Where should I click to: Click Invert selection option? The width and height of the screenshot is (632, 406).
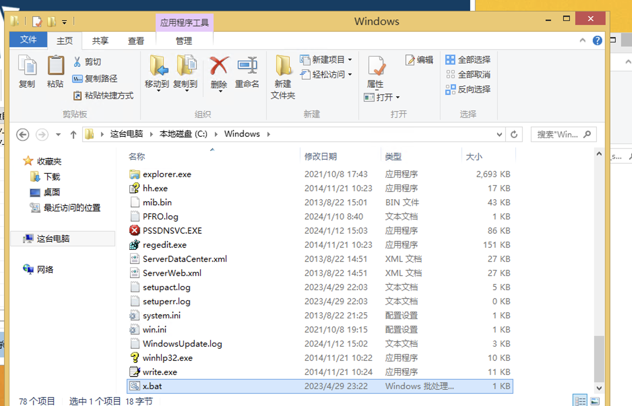[468, 89]
